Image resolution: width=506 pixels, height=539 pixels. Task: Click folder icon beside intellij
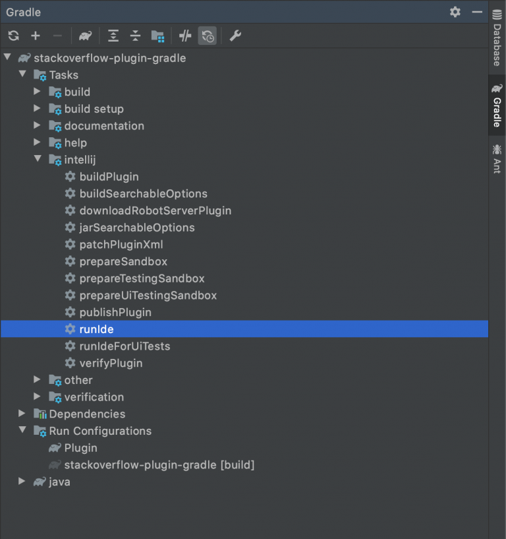(55, 160)
